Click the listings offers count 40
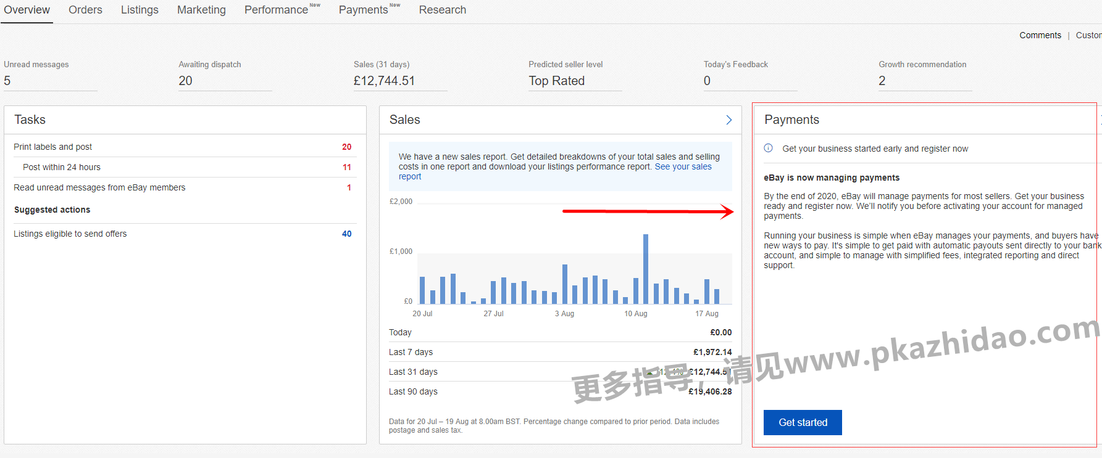 coord(346,234)
